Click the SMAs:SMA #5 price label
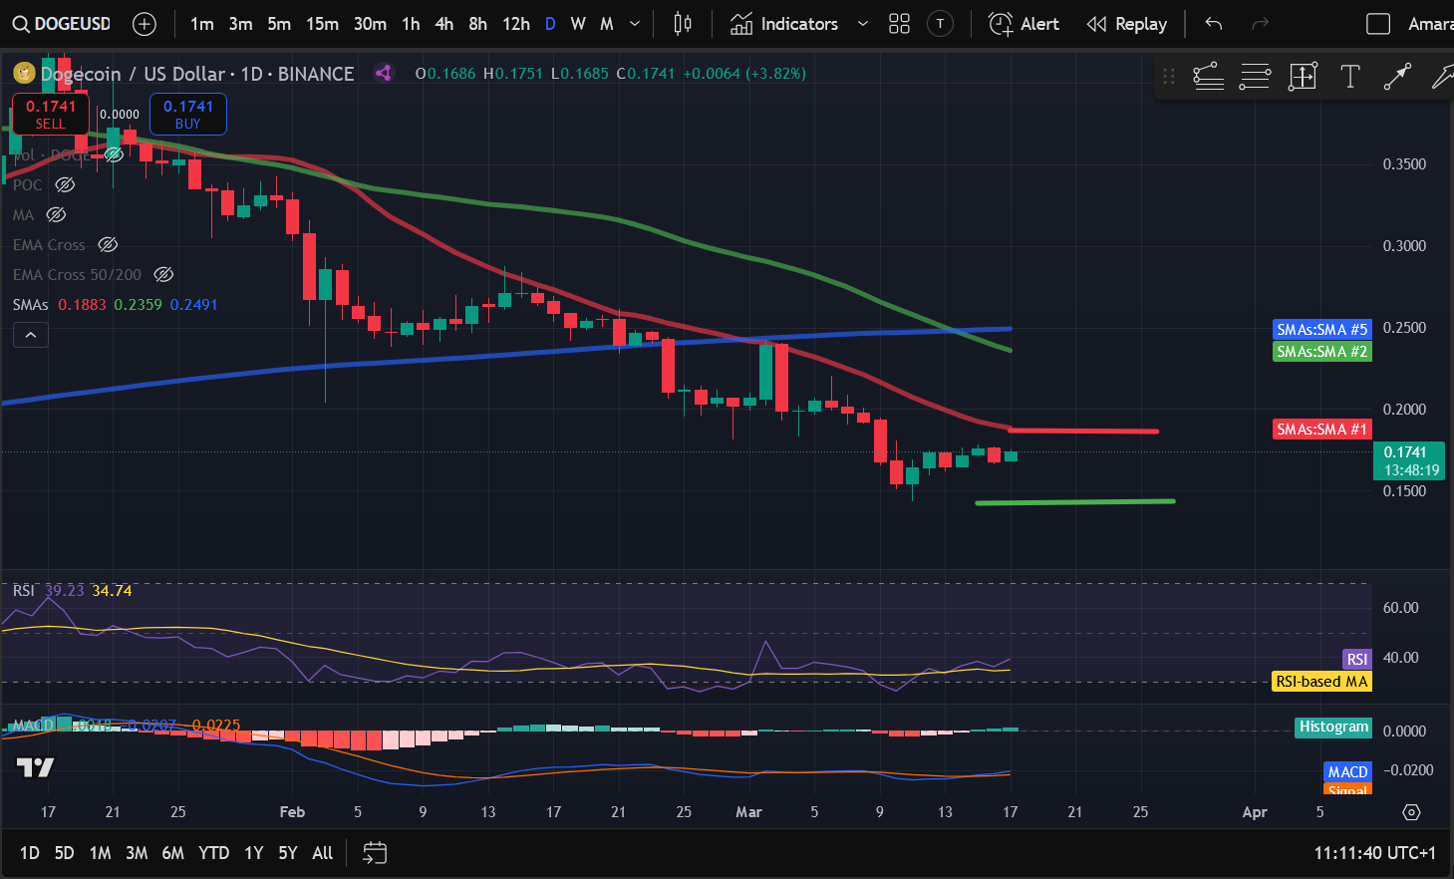The image size is (1454, 879). (x=1322, y=329)
